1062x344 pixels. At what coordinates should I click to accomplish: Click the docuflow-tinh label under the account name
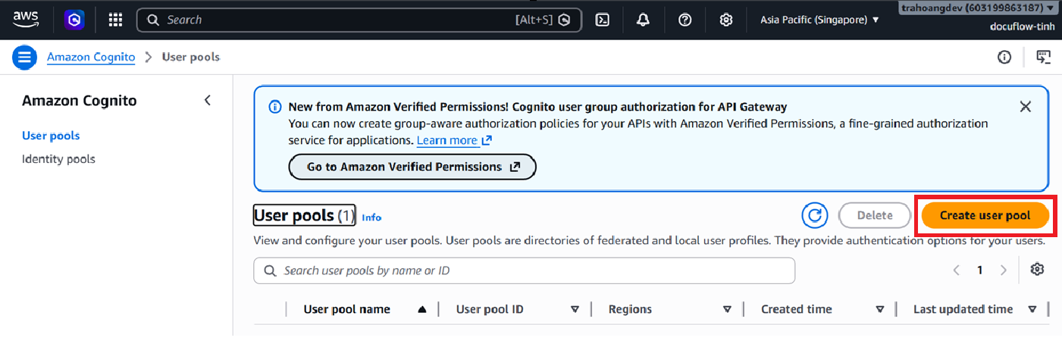(1022, 27)
